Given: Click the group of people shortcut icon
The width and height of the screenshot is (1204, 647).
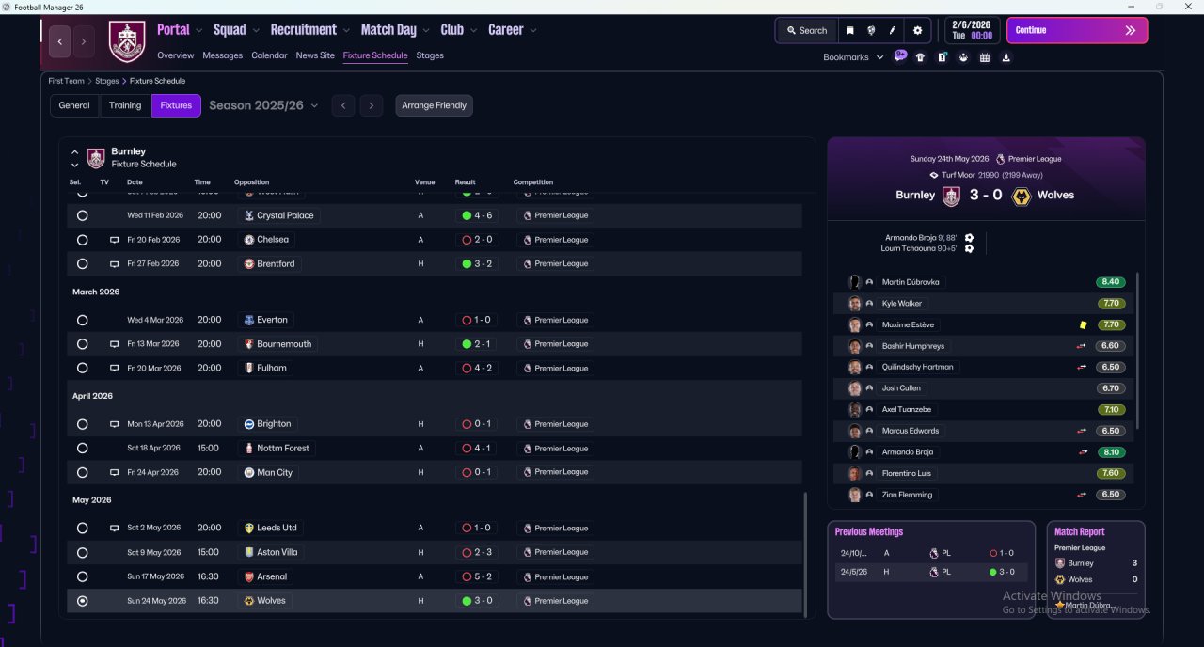Looking at the screenshot, I should point(963,57).
